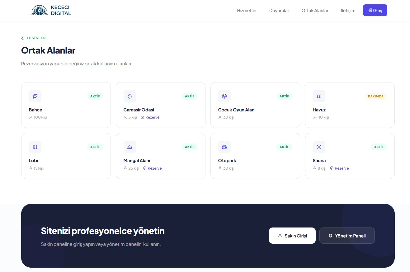Image resolution: width=410 pixels, height=272 pixels.
Task: Click the BAKIMDA badge on Havuz card
Action: [x=376, y=96]
